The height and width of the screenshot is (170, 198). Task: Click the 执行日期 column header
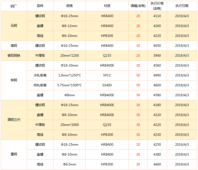click(x=182, y=6)
